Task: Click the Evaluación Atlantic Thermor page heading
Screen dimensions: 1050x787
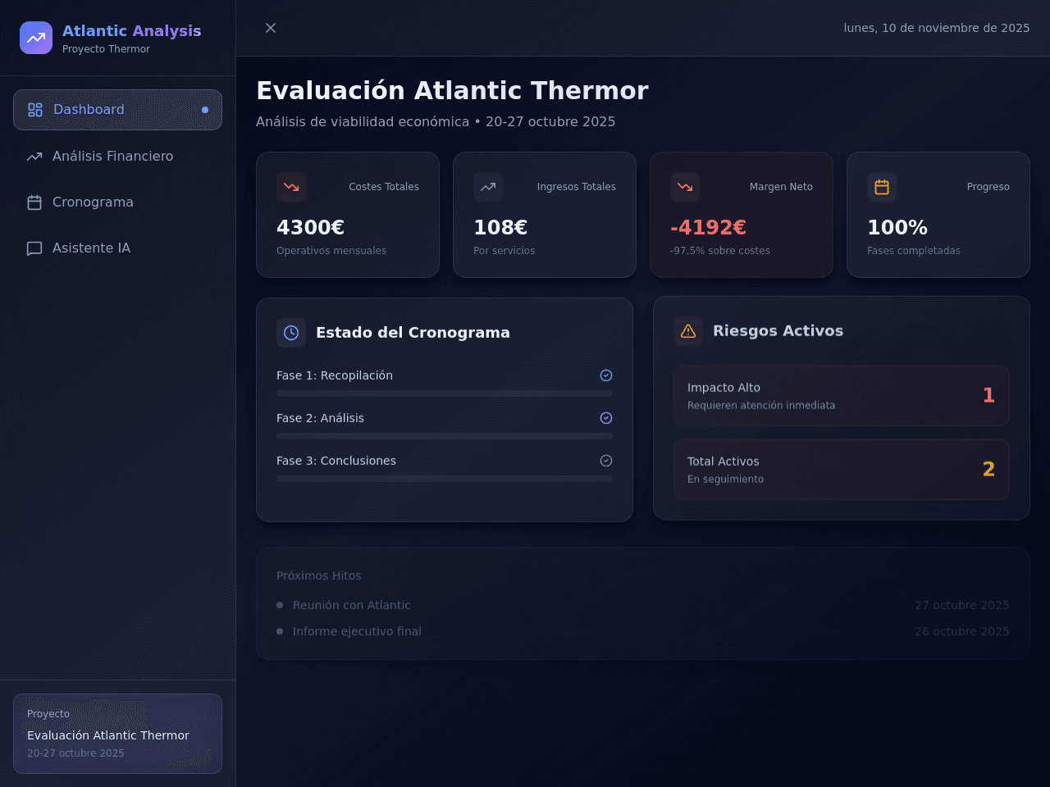Action: [x=452, y=90]
